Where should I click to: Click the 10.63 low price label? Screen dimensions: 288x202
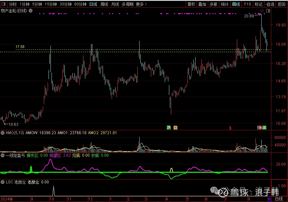point(13,124)
